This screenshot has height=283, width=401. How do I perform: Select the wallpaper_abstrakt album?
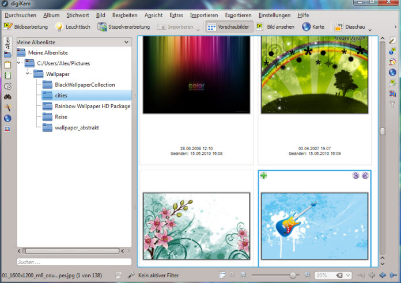click(77, 128)
